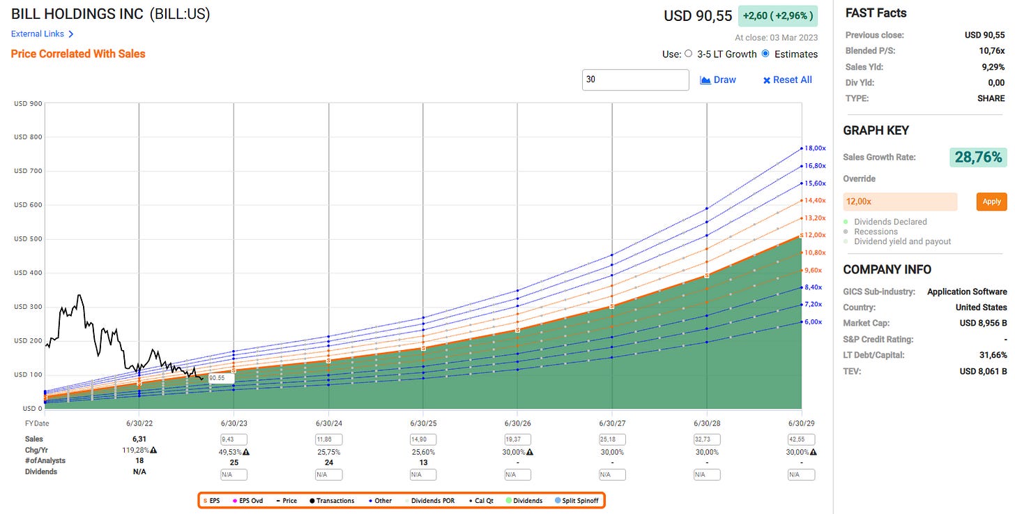Click Dividend yield and payout key entry
Viewport: 1015px width, 514px height.
point(902,241)
